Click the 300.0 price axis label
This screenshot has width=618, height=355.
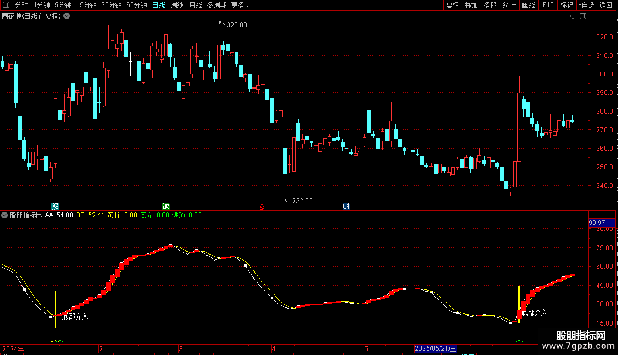604,74
